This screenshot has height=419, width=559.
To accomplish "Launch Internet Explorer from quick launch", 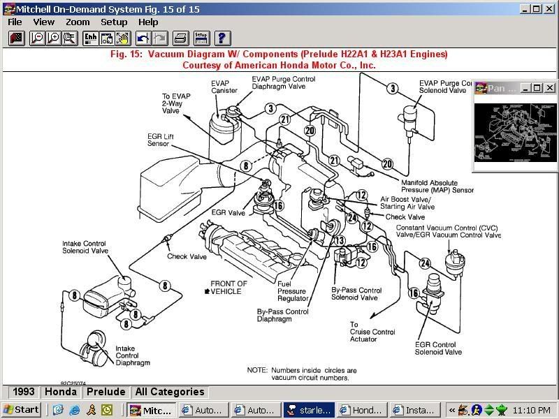I will click(75, 410).
